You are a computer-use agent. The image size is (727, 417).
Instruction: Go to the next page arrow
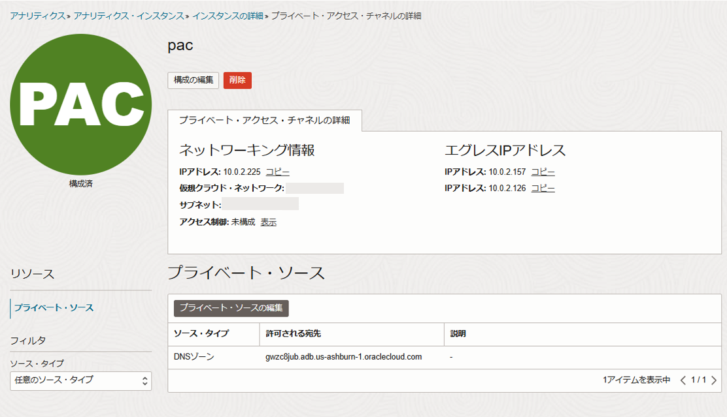point(714,380)
